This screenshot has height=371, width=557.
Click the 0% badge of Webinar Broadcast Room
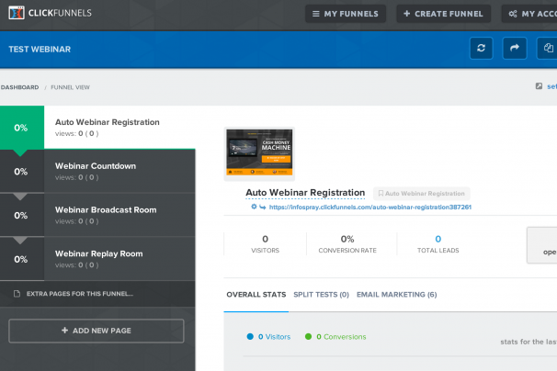click(x=22, y=215)
